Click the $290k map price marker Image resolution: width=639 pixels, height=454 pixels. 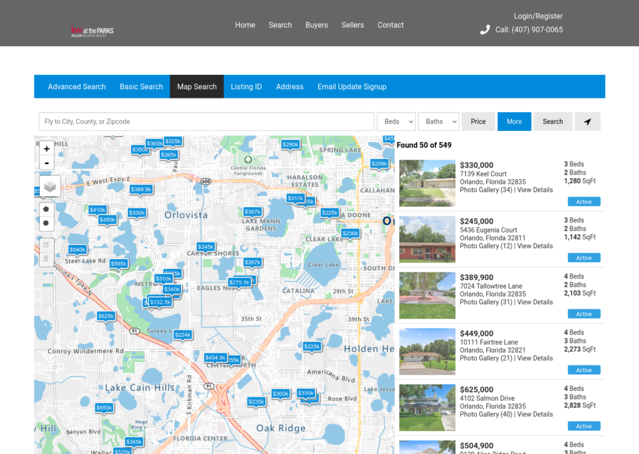291,145
